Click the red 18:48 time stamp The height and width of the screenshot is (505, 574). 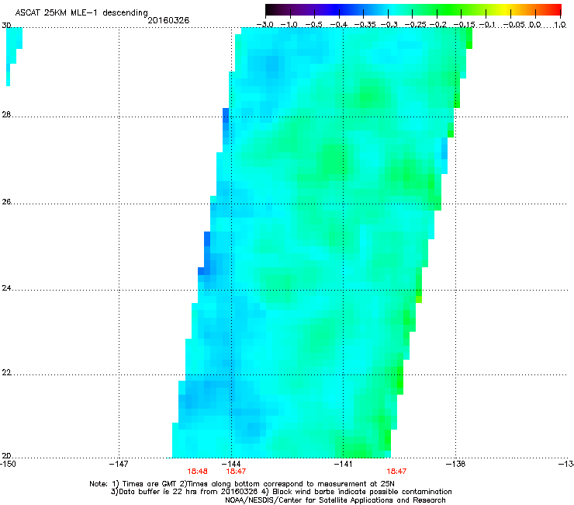click(x=197, y=472)
